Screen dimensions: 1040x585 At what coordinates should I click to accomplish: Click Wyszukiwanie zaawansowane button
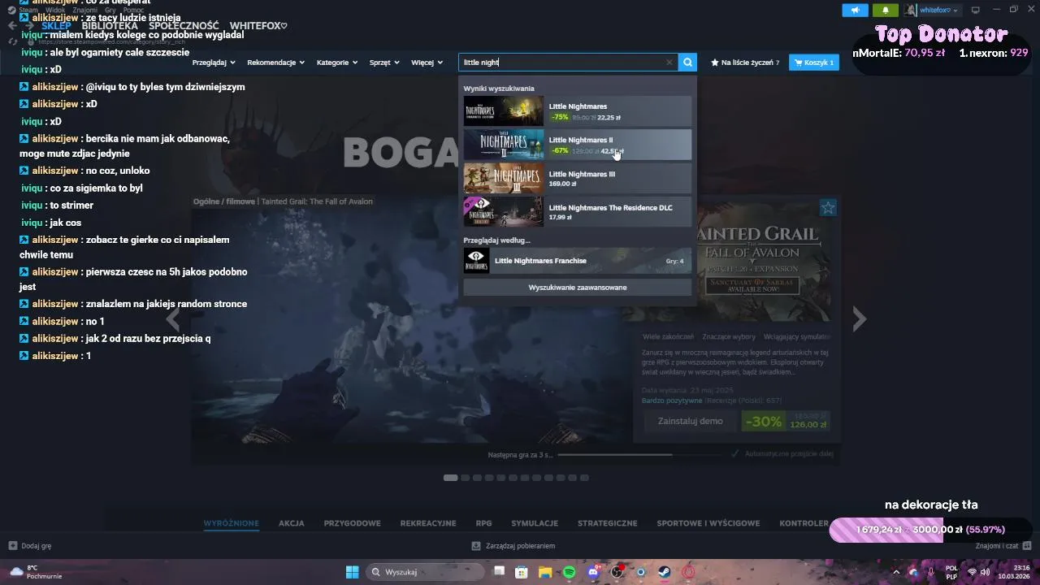[578, 287]
